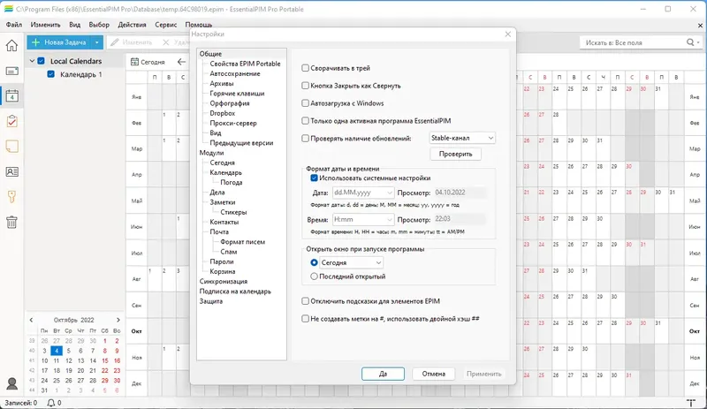The image size is (707, 409).
Task: Go to previous month in mini calendar
Action: [x=31, y=320]
